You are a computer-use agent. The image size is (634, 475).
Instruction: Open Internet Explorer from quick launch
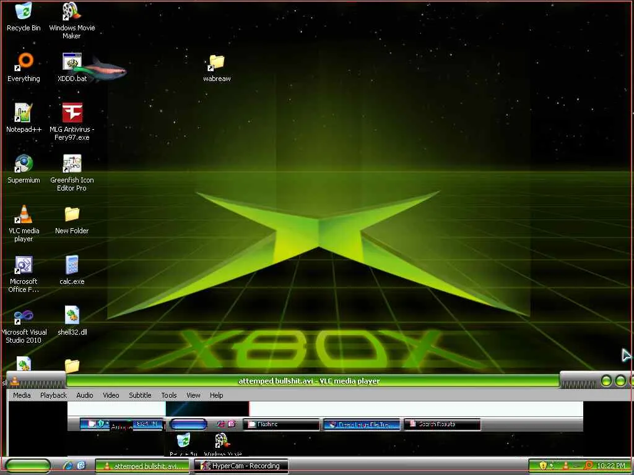point(69,465)
